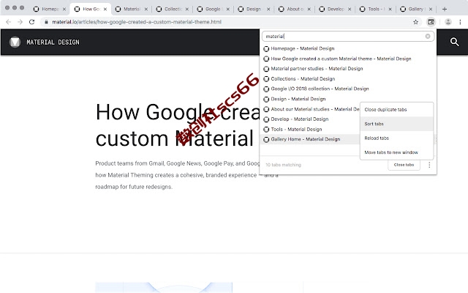
Task: Choose Reload tabs menu entry
Action: coord(396,138)
